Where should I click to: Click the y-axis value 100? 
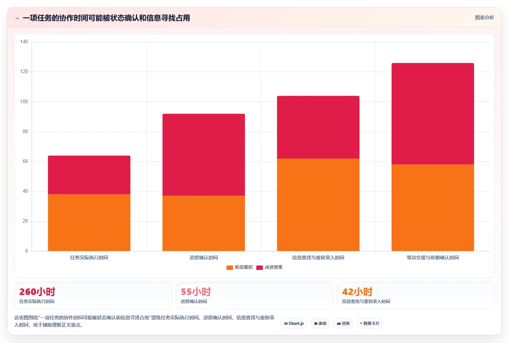(x=24, y=101)
